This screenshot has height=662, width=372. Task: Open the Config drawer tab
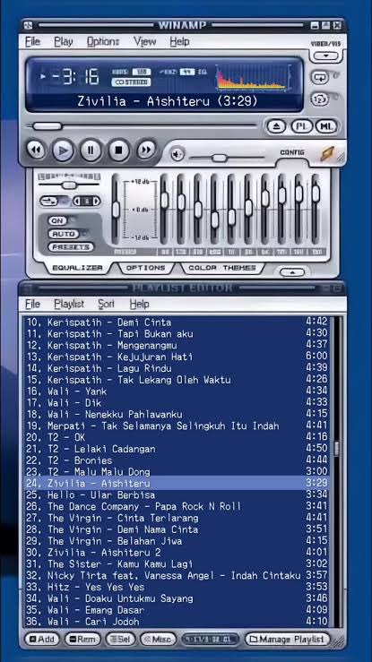coord(291,152)
